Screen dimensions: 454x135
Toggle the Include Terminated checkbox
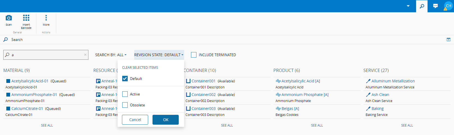coord(194,55)
